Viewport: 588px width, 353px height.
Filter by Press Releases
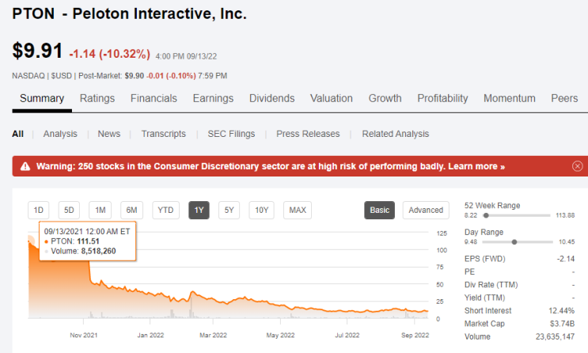tap(308, 134)
